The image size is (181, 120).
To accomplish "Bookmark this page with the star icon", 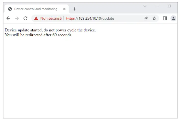I will tap(154, 18).
